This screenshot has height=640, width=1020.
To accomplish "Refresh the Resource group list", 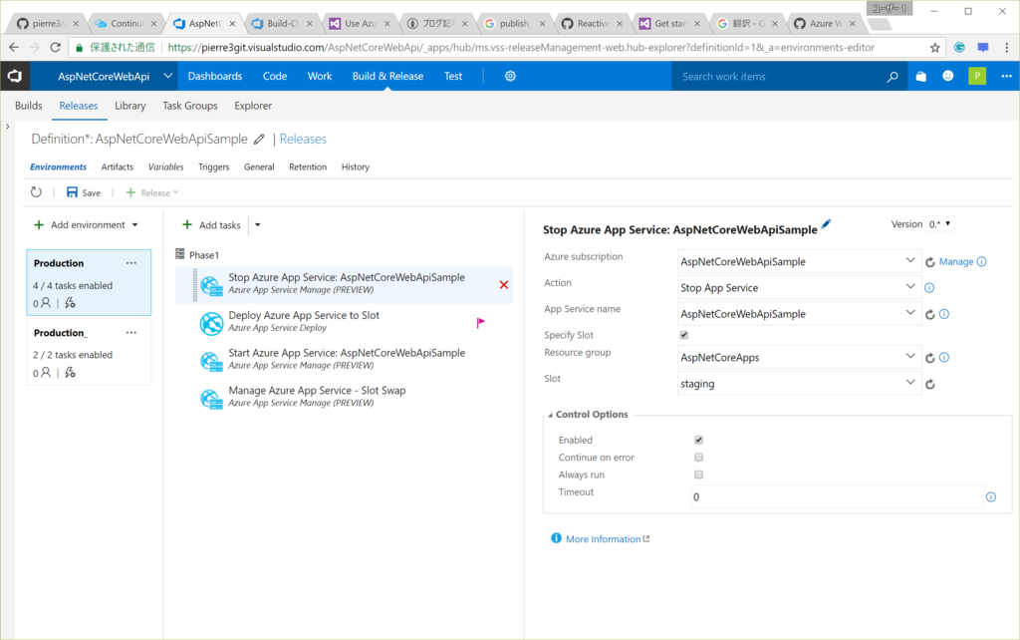I will pyautogui.click(x=930, y=358).
